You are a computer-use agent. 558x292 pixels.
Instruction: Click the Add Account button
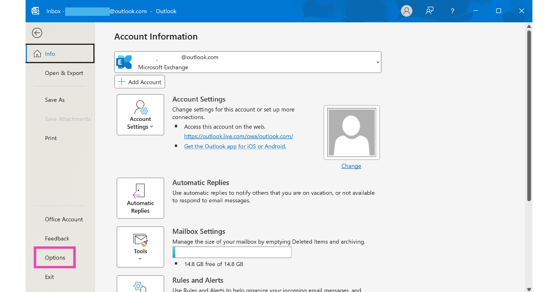(x=139, y=82)
